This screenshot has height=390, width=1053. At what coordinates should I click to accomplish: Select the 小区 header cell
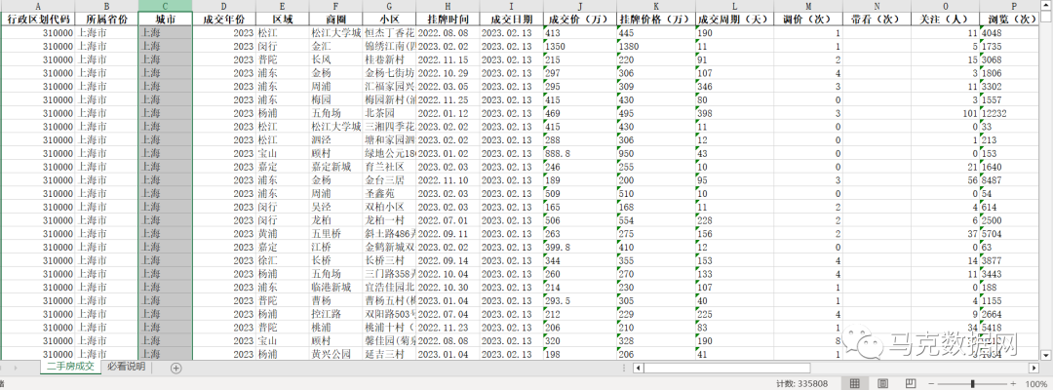click(389, 19)
